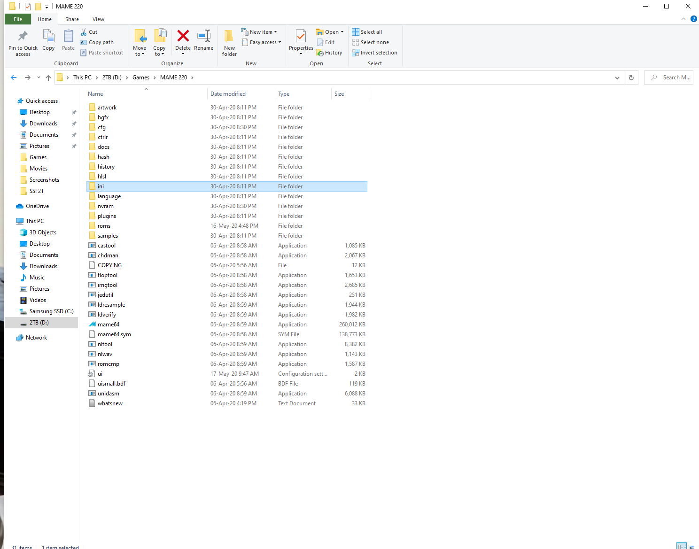Cut the selected item with scissors icon
The height and width of the screenshot is (549, 699).
tap(89, 32)
